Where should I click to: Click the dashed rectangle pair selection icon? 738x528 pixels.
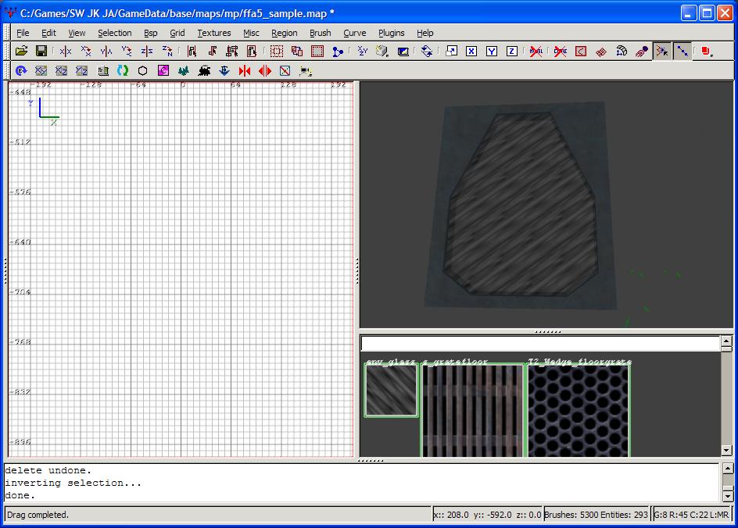click(296, 51)
